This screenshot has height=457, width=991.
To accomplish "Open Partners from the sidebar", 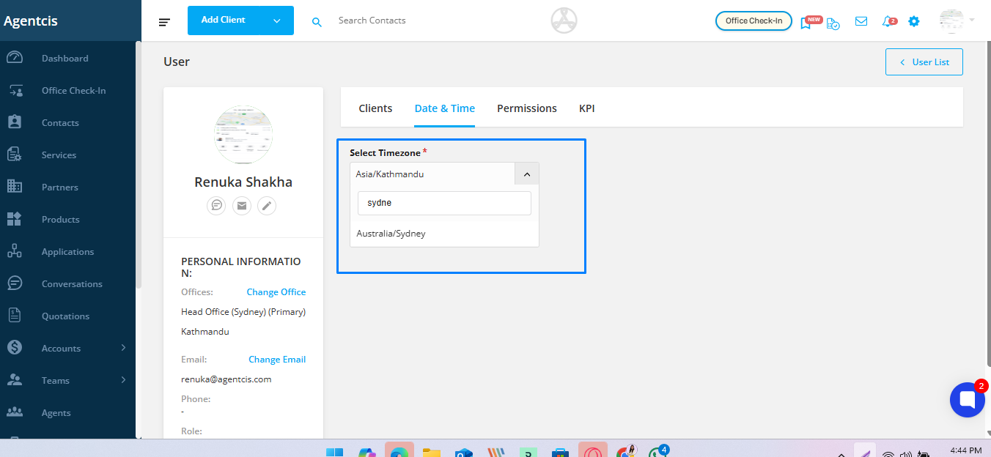I will click(59, 187).
